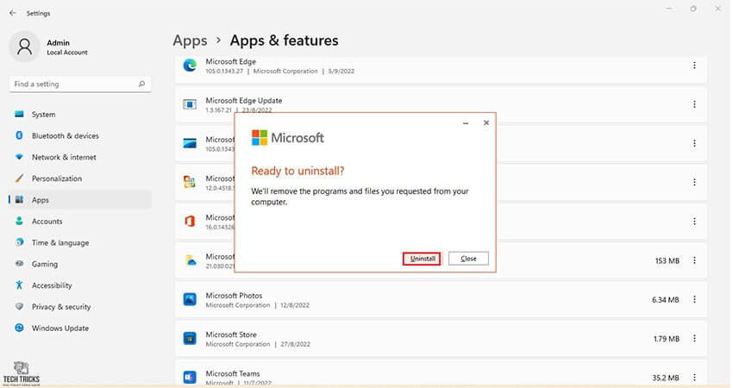Open Personalization settings
This screenshot has height=388, width=733.
[80, 178]
